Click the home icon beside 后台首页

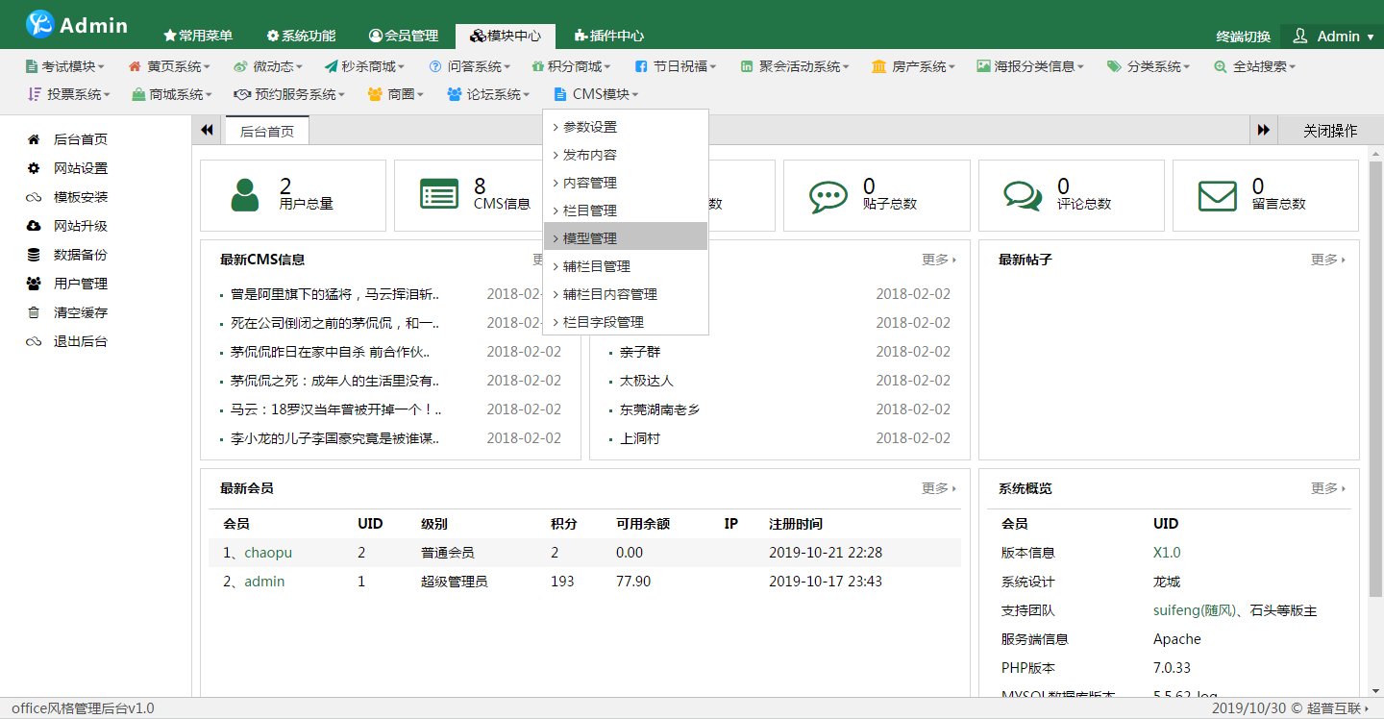tap(34, 139)
